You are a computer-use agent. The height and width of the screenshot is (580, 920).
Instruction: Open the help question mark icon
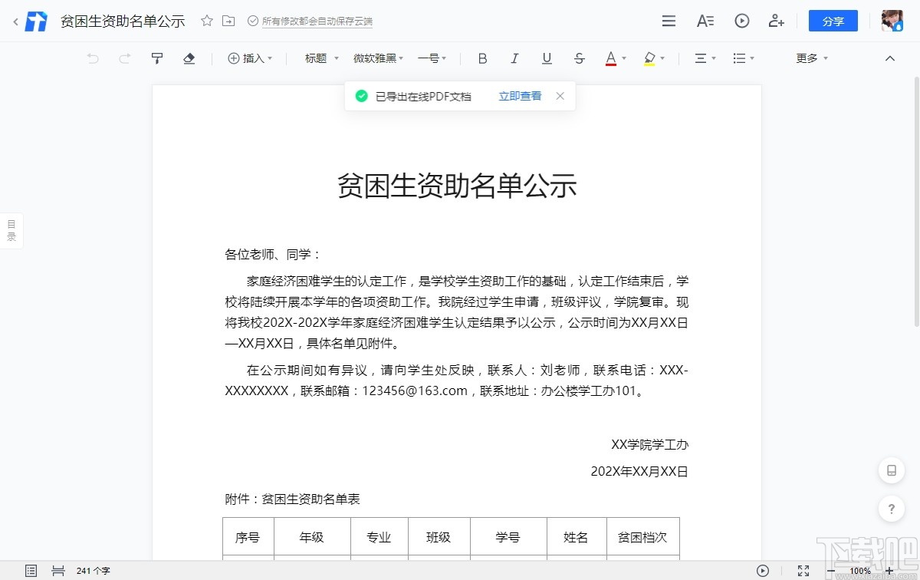(891, 509)
